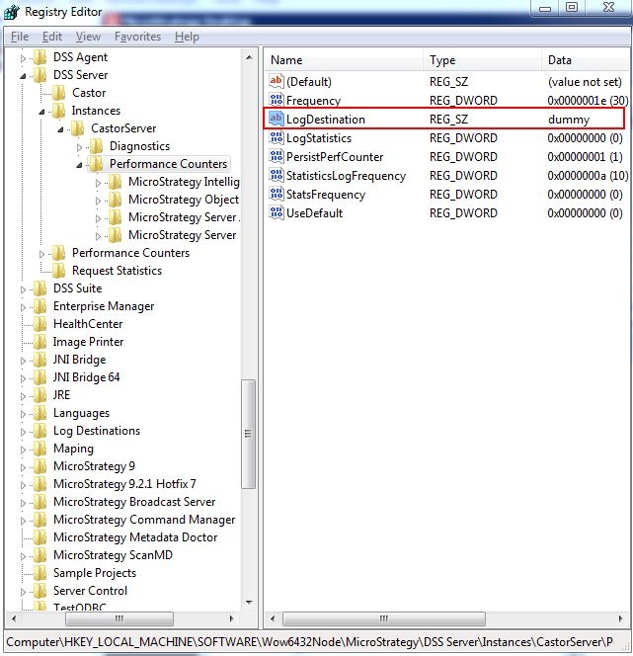Expand the DSS Agent tree node
Screen dimensions: 633x656
point(24,57)
